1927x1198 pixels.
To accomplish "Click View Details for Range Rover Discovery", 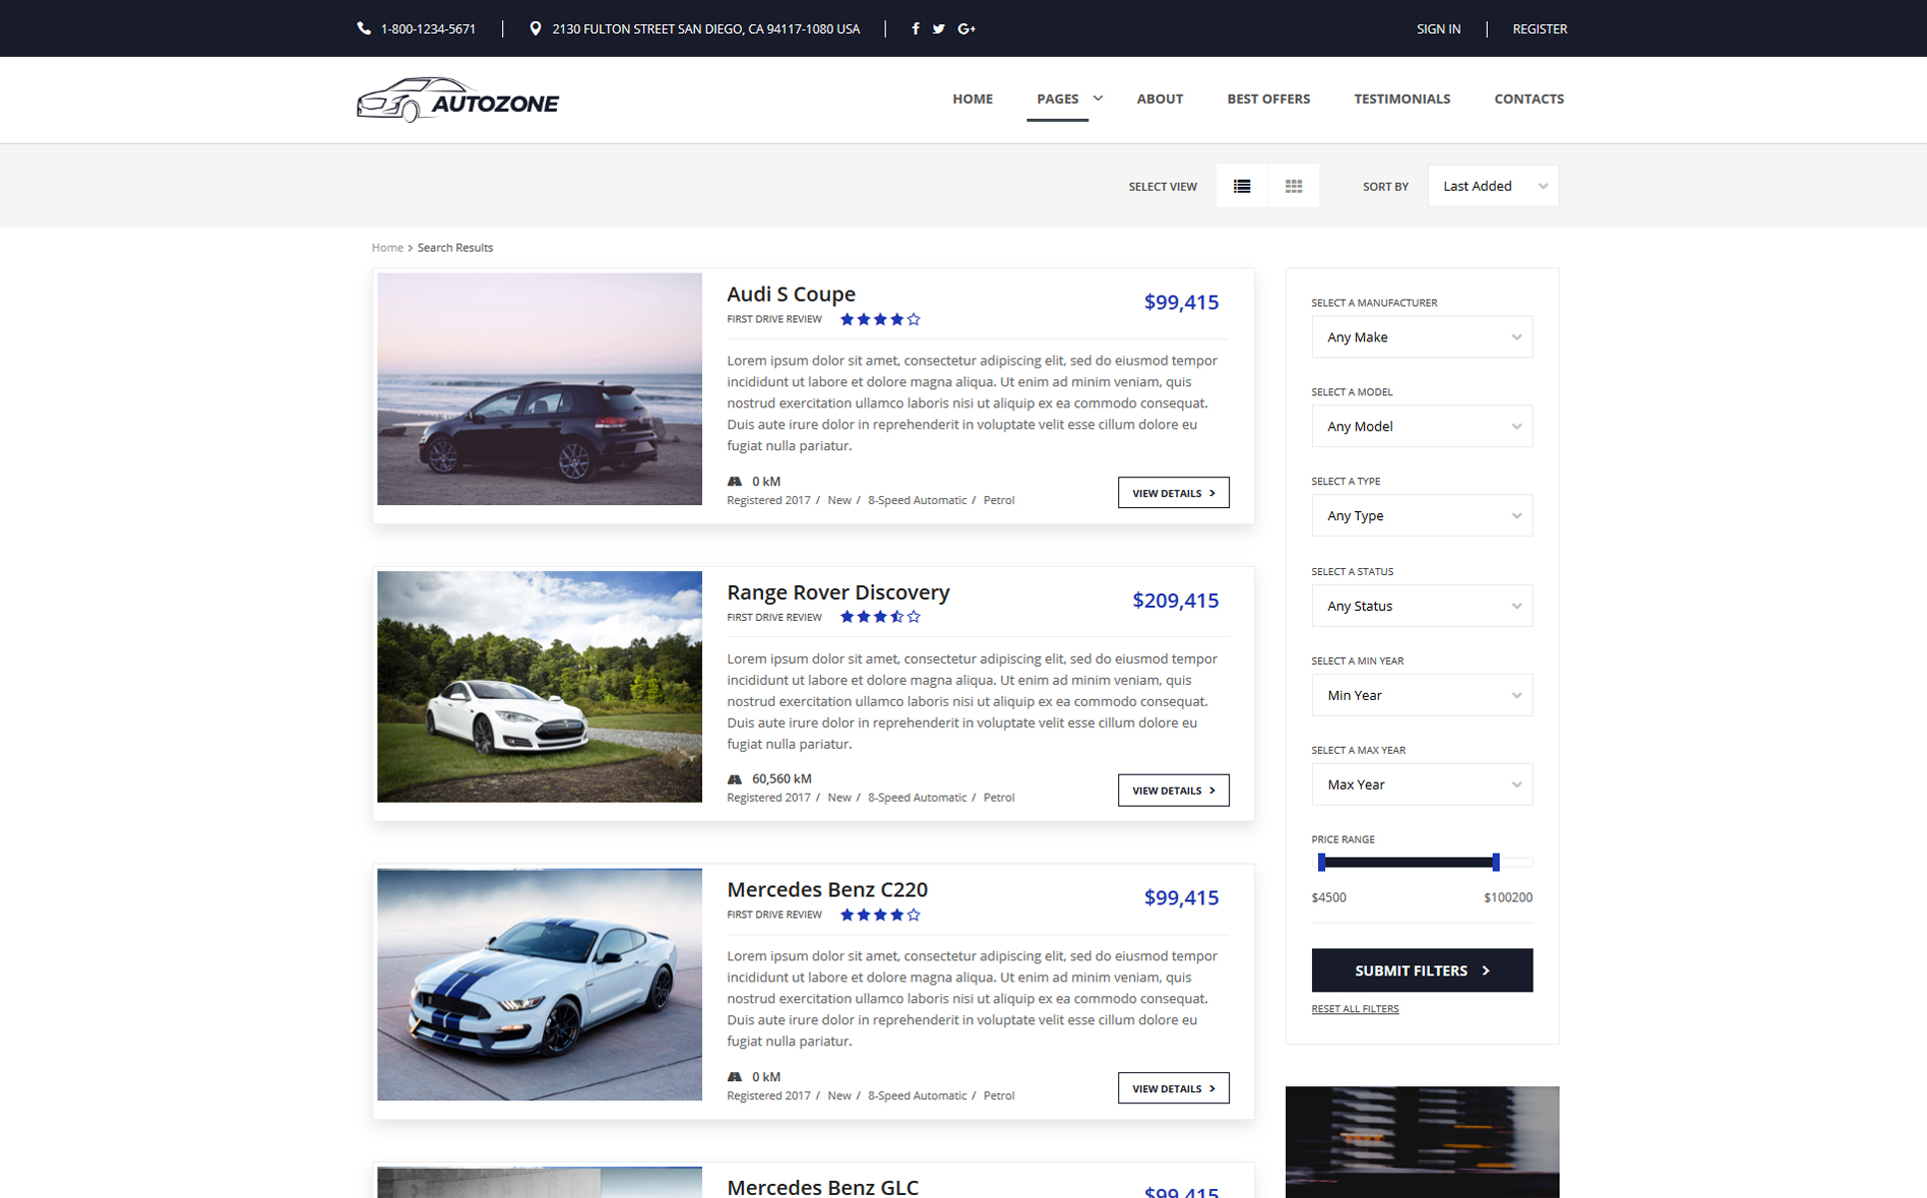I will coord(1173,790).
